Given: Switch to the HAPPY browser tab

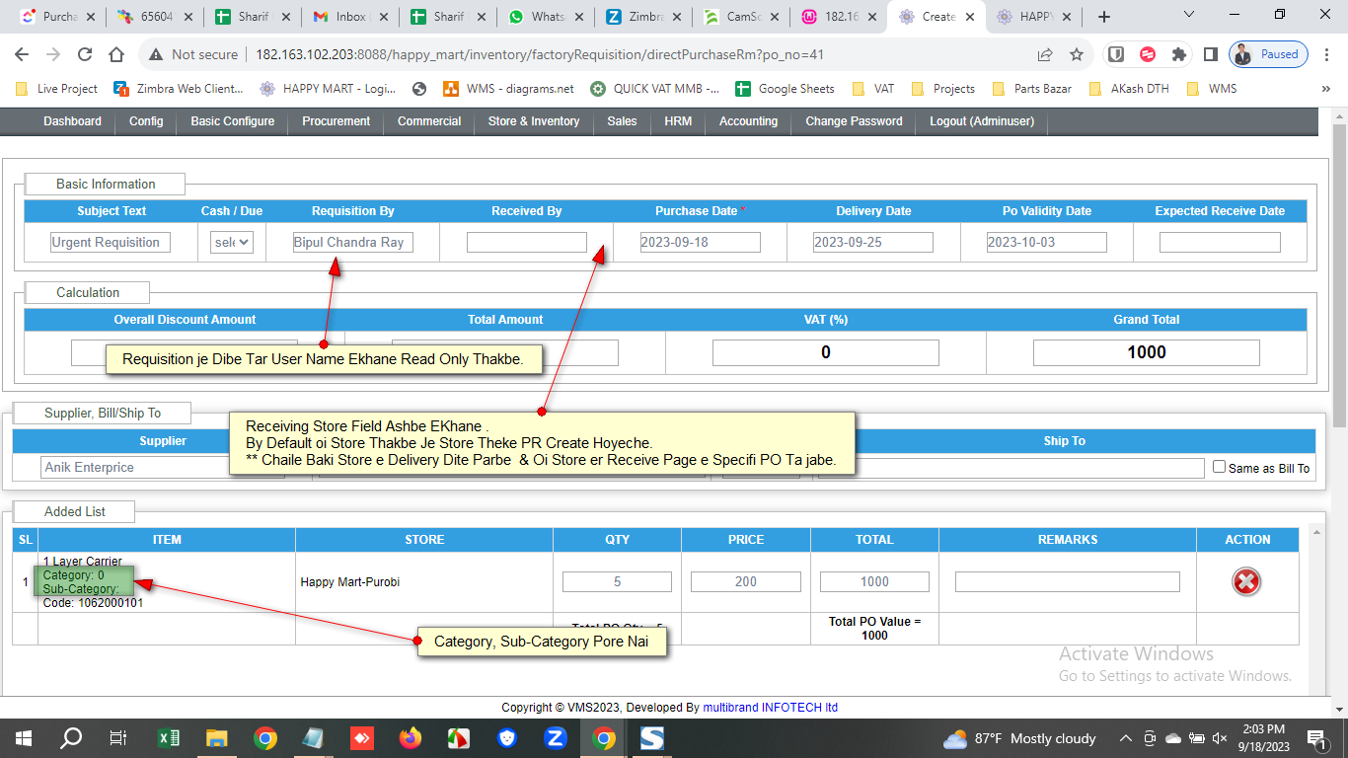Looking at the screenshot, I should tap(1034, 17).
